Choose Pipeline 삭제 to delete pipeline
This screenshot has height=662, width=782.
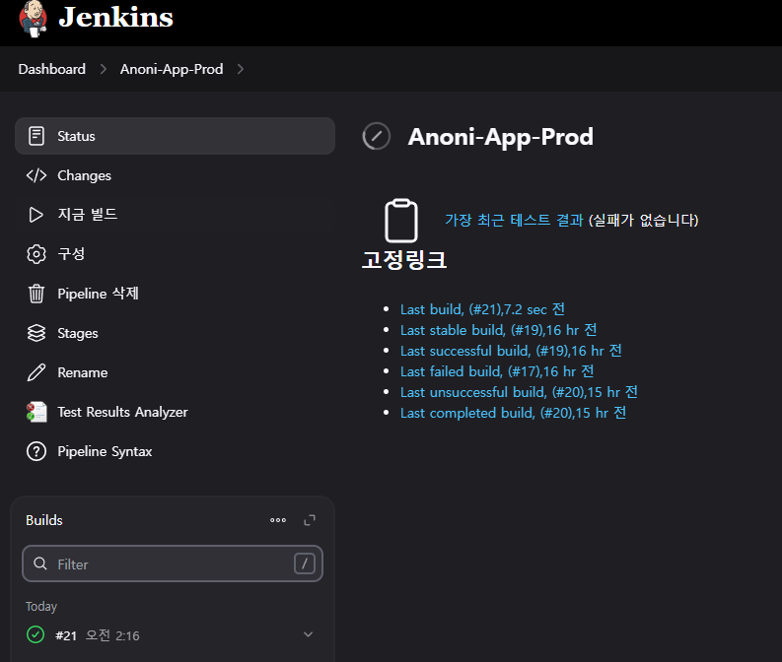click(x=176, y=294)
